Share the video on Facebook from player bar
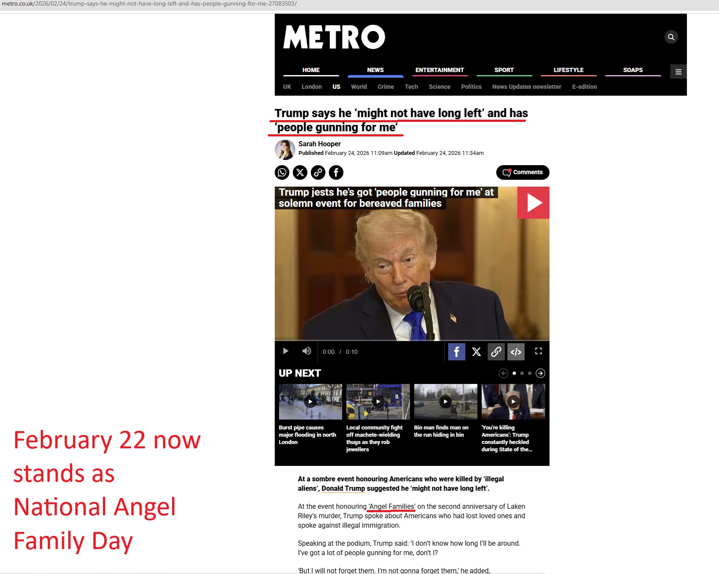 click(x=457, y=352)
